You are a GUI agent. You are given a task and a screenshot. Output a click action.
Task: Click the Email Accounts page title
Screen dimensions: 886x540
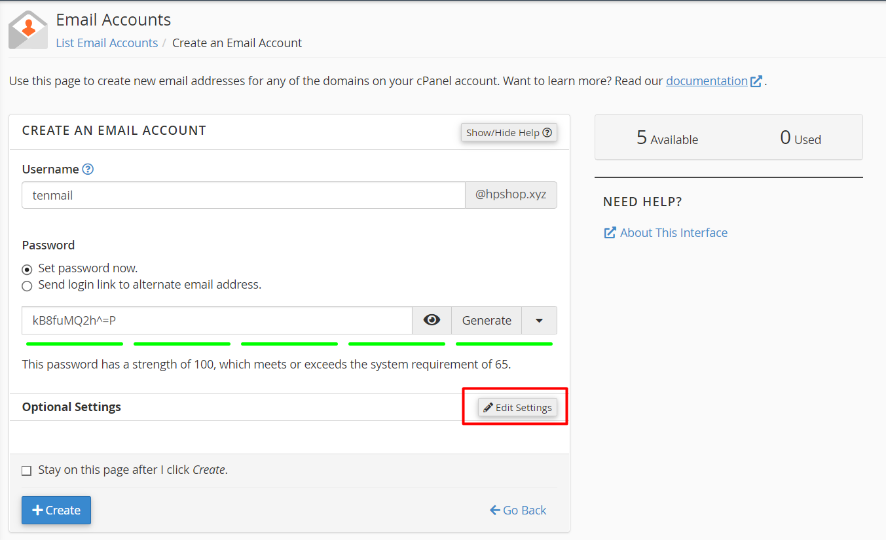tap(113, 20)
